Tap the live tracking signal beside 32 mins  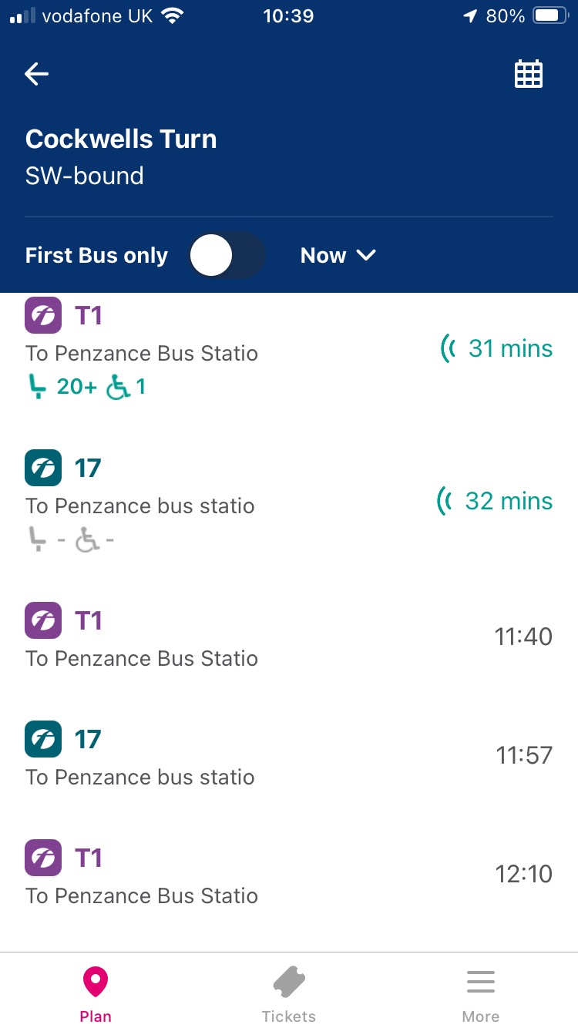(x=443, y=501)
